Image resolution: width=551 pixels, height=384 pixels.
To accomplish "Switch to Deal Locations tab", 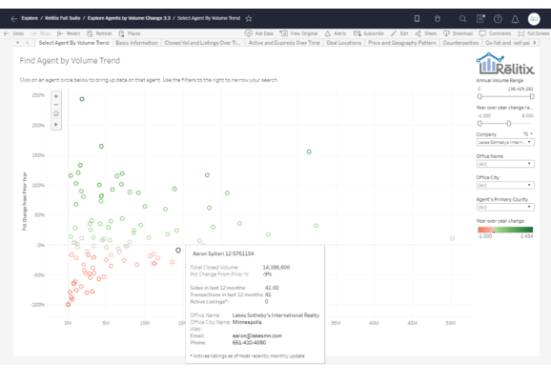I will (x=344, y=43).
